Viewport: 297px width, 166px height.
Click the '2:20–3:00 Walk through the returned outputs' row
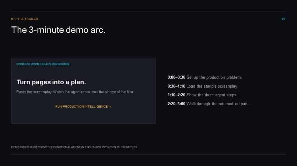click(208, 104)
